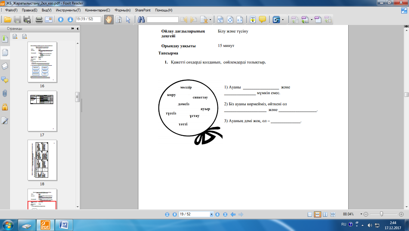Click the blue Previous View back arrow
This screenshot has height=231, width=409.
[x=233, y=214]
